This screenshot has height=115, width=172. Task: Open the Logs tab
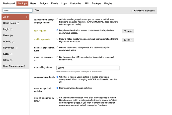click(64, 3)
